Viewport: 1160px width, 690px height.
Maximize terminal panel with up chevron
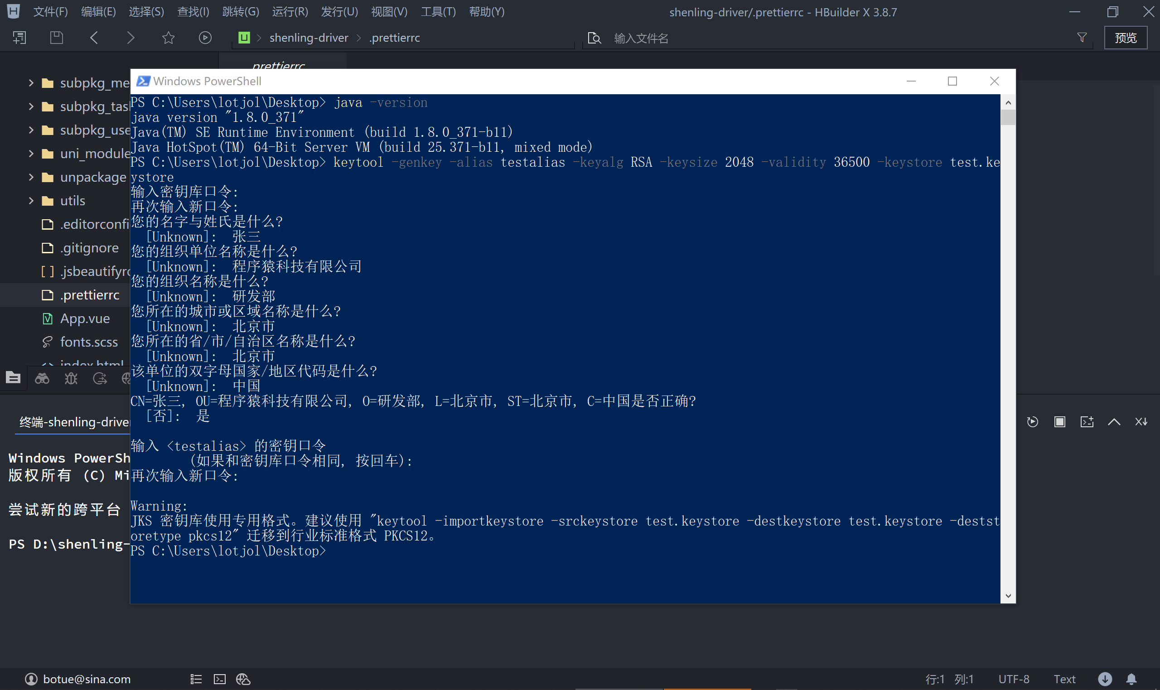coord(1114,422)
